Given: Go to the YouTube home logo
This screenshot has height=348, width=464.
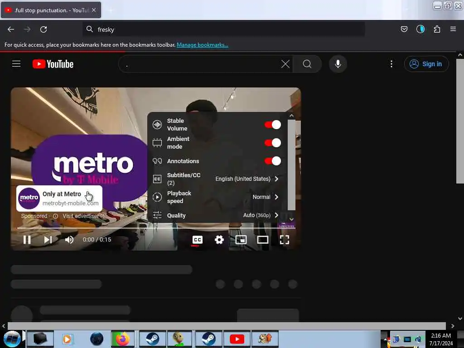Looking at the screenshot, I should click(x=53, y=64).
